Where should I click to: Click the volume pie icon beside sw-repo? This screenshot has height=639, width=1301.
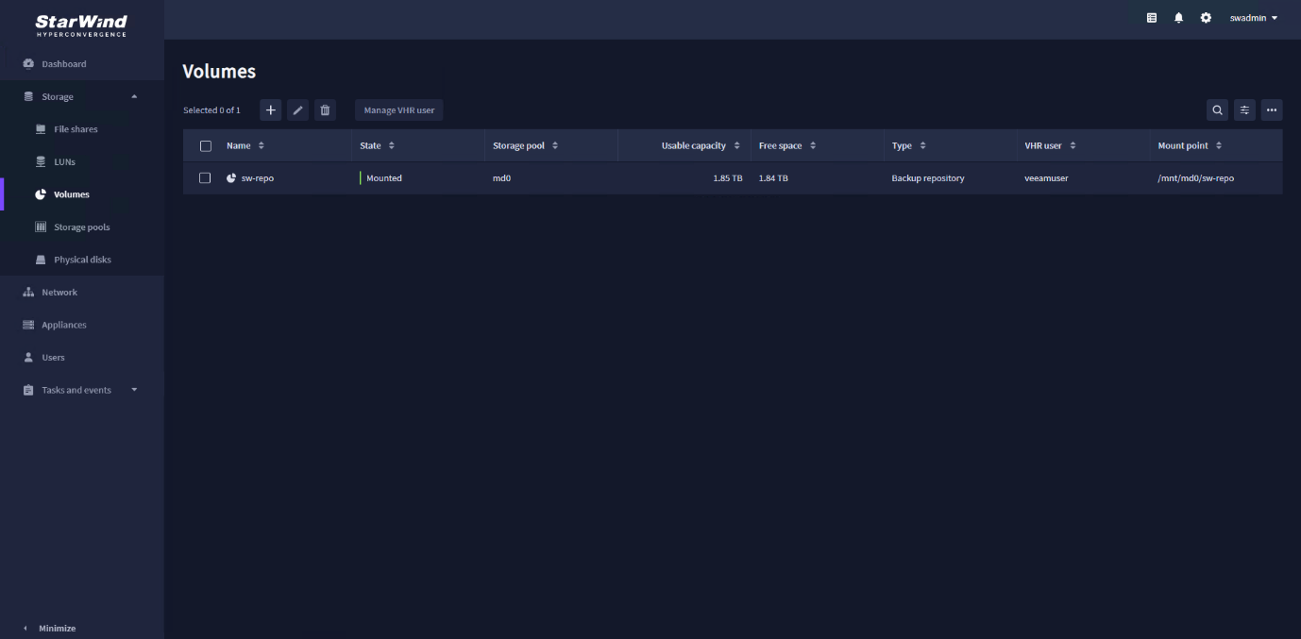click(231, 177)
